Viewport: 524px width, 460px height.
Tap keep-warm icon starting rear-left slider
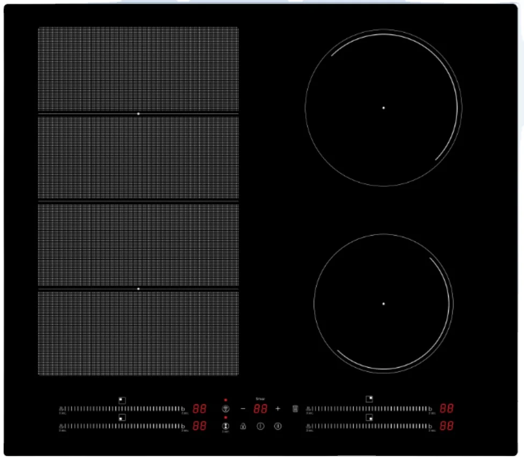pyautogui.click(x=61, y=408)
